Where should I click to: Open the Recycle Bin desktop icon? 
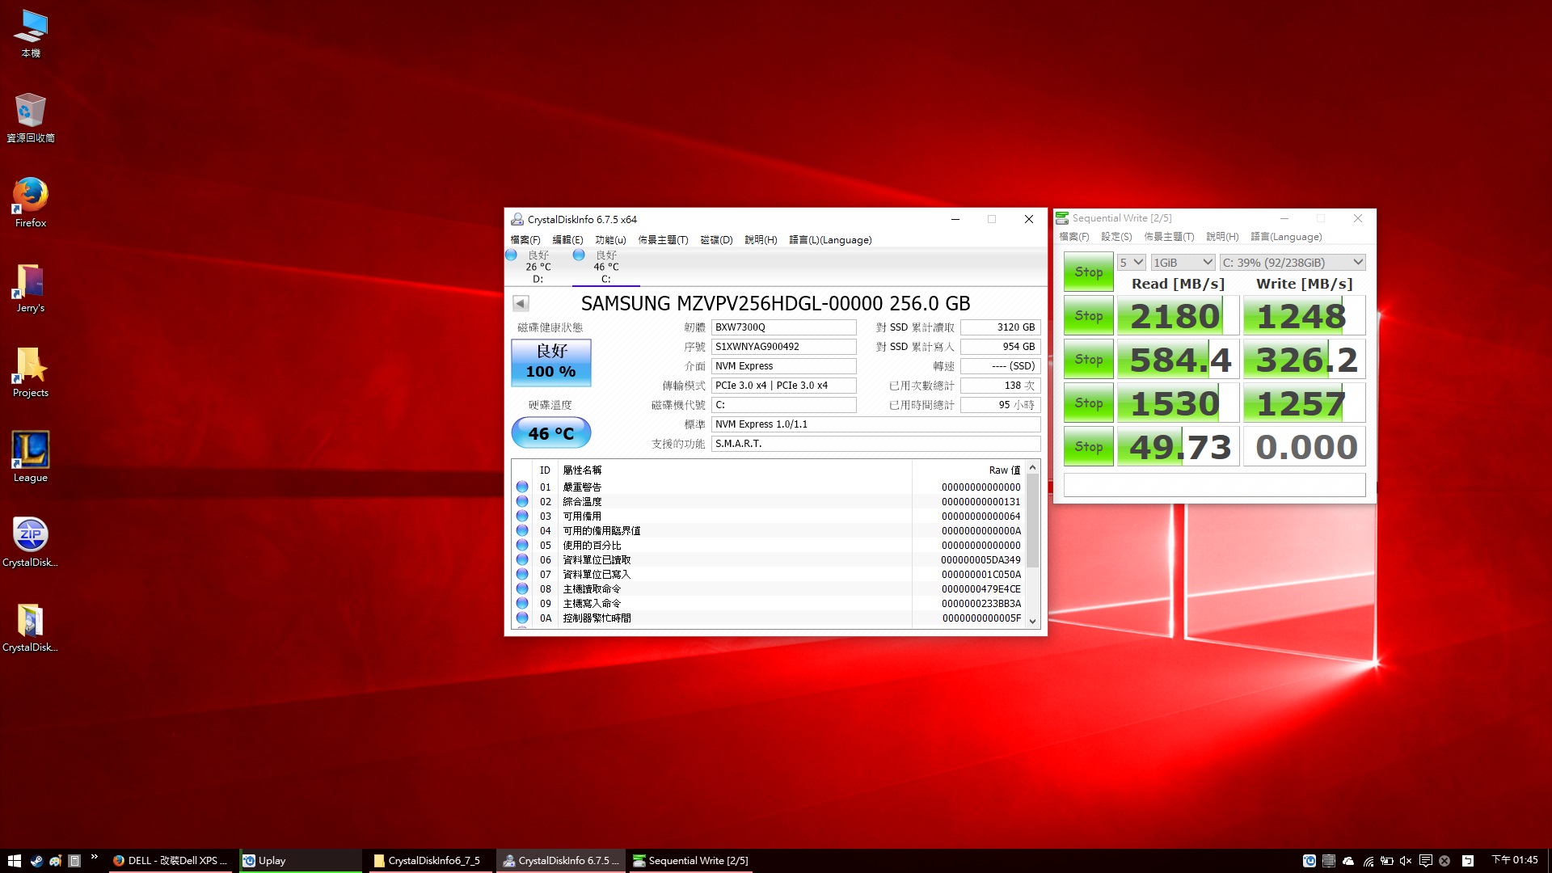point(31,118)
